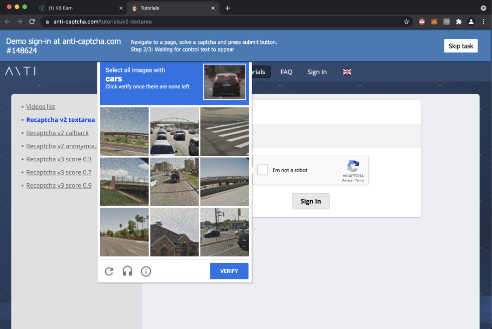
Task: Switch to the audio challenge headphones icon
Action: [128, 271]
